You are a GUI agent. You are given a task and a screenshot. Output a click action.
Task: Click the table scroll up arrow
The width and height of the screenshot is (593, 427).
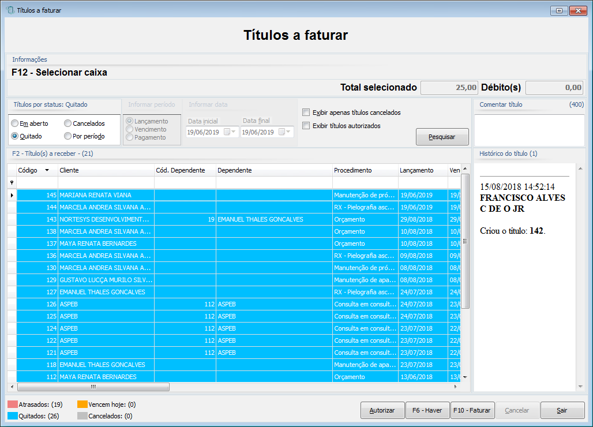465,168
